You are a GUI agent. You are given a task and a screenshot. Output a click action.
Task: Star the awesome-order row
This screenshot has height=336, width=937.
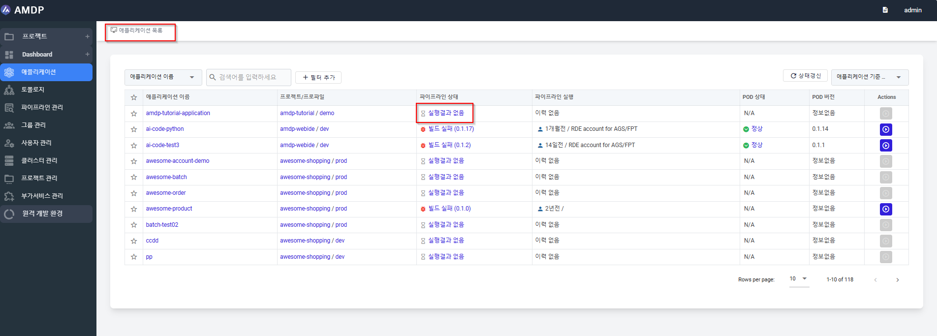(133, 193)
